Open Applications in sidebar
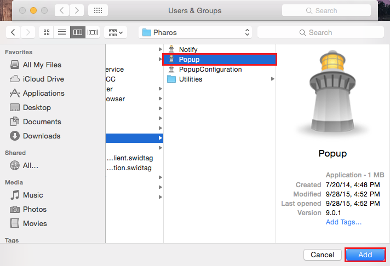 pos(44,93)
